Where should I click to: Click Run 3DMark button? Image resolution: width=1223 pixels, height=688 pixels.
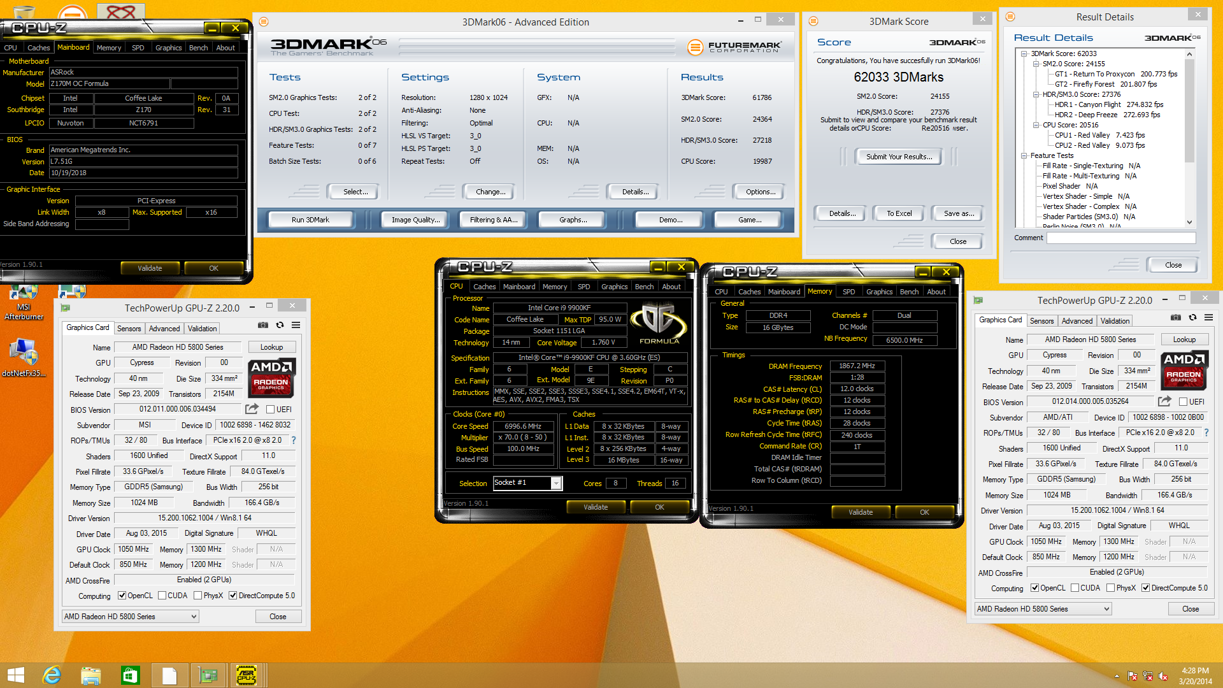click(x=310, y=220)
